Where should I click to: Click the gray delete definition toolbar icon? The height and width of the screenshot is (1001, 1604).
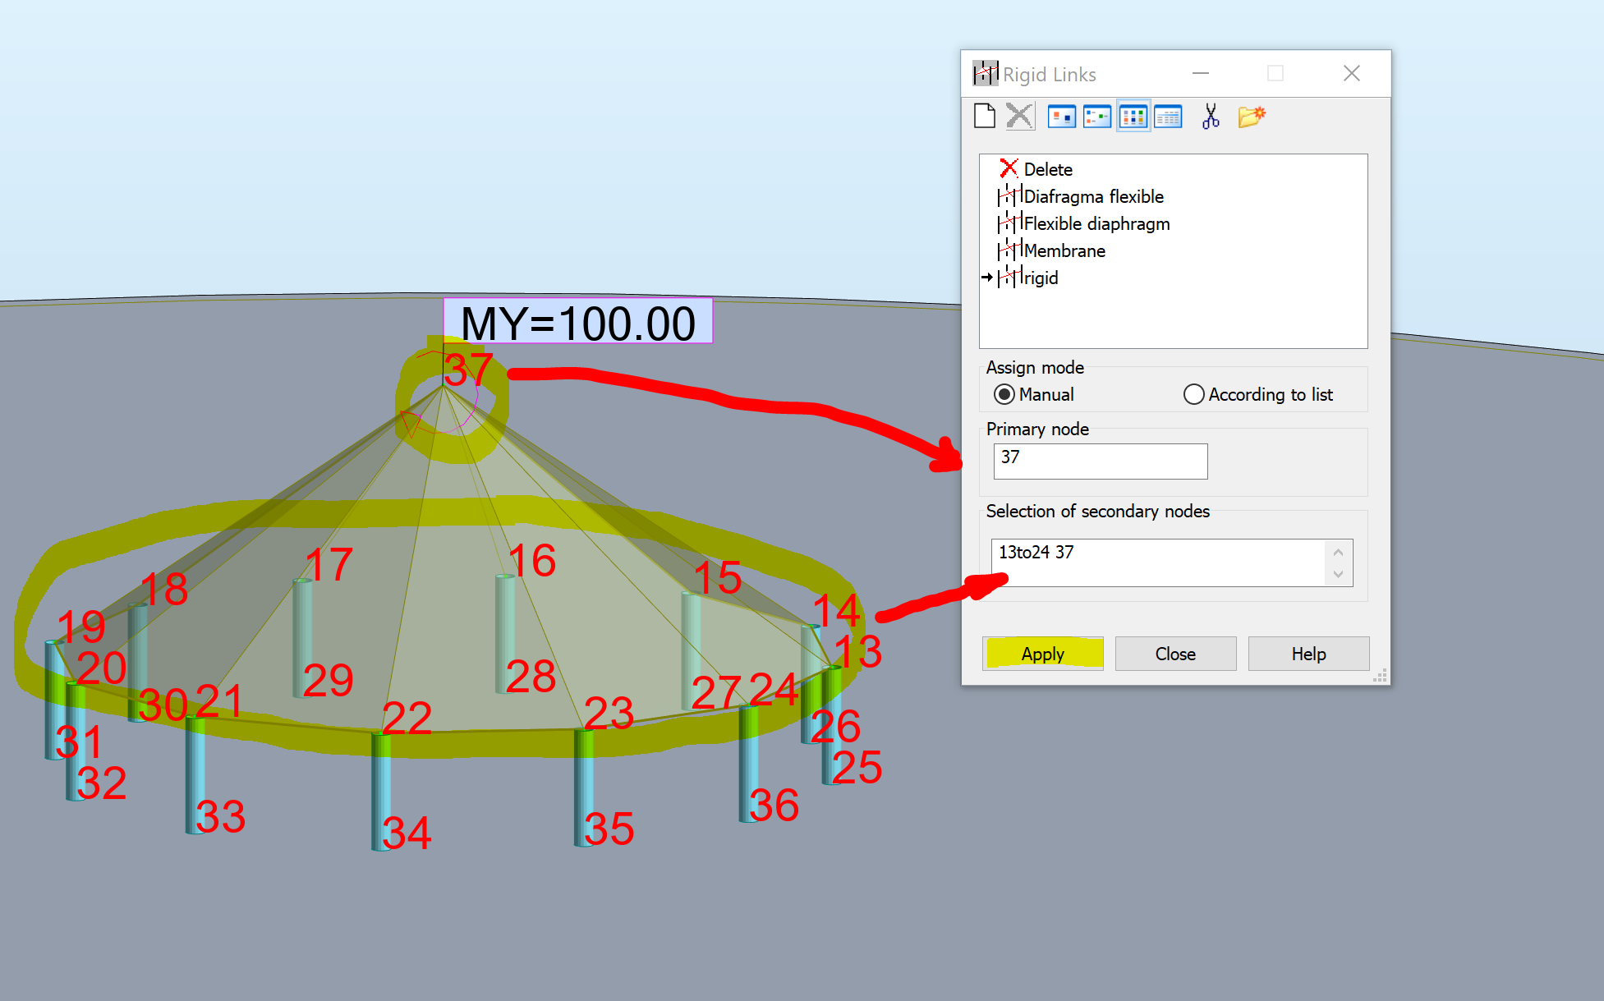[1019, 117]
